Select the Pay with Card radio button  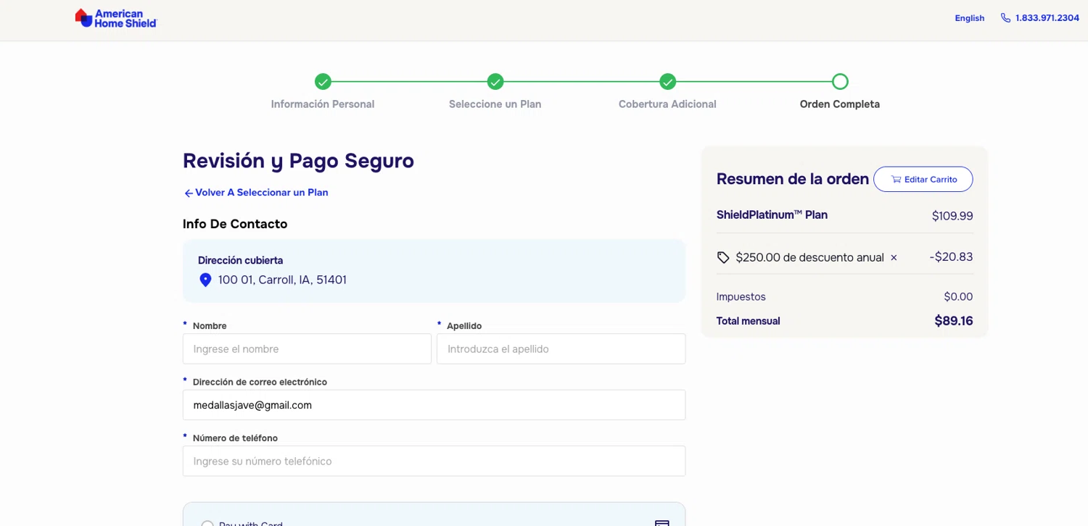point(207,524)
